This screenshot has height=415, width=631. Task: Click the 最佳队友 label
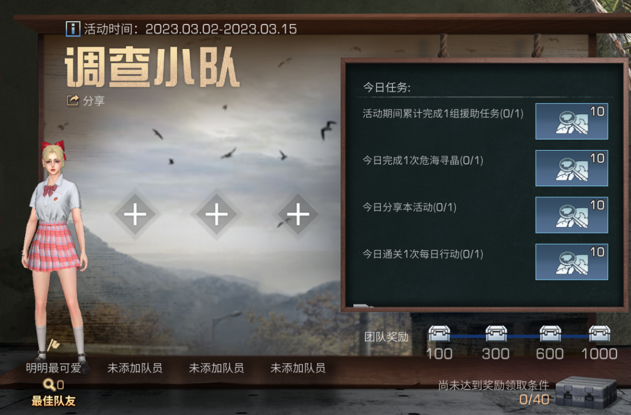[x=53, y=400]
